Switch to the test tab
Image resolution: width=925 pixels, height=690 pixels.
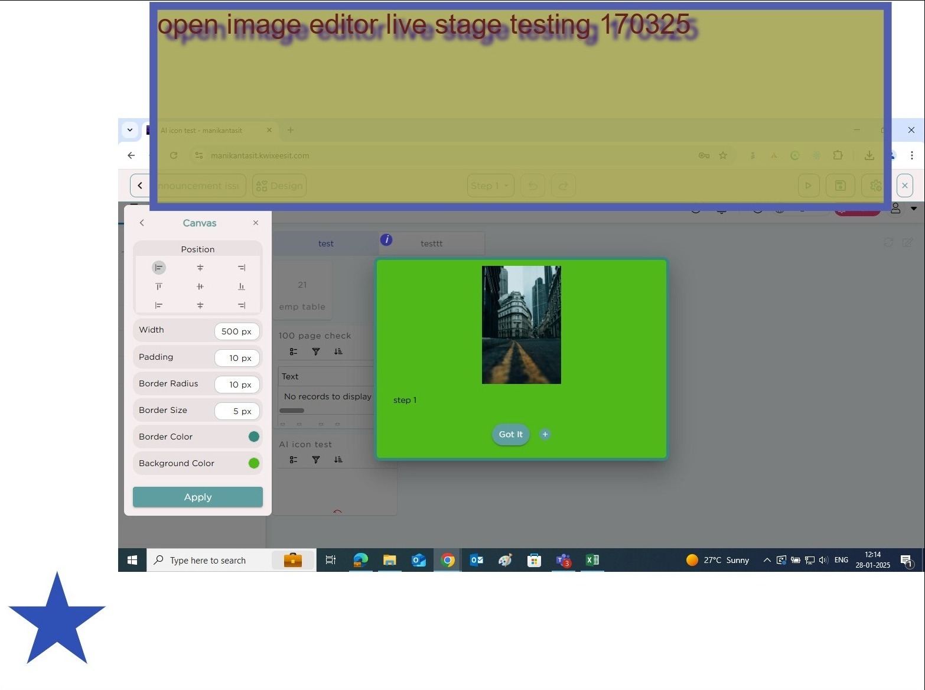click(325, 243)
